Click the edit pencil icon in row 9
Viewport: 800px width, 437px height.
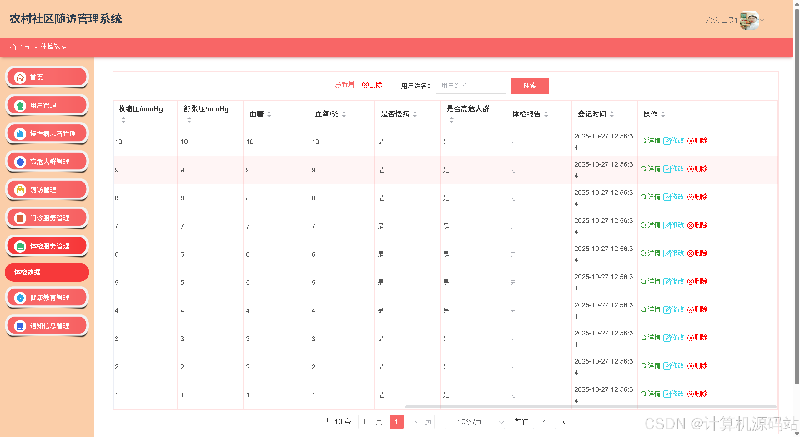(667, 169)
